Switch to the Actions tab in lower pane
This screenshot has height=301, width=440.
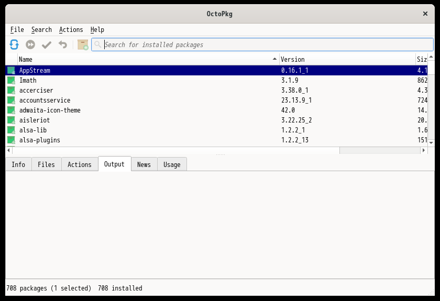tap(80, 164)
